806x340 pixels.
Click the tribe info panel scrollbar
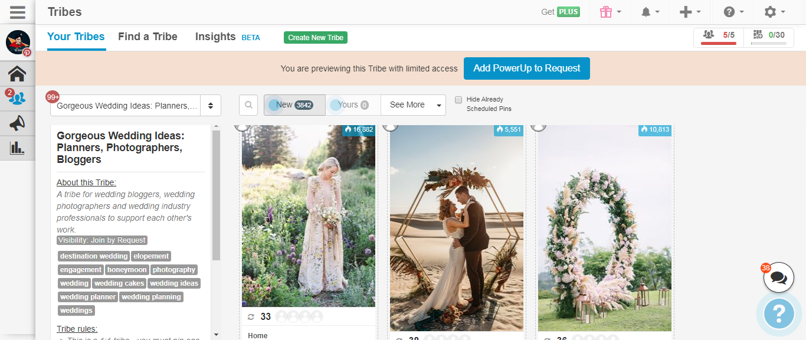(x=216, y=195)
